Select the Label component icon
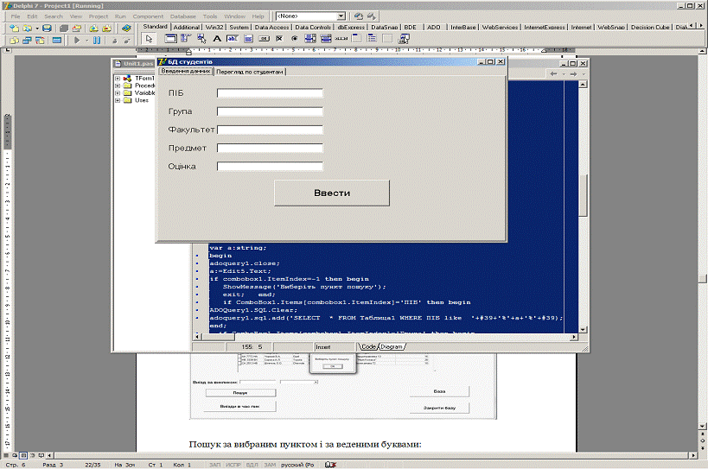This screenshot has width=708, height=469. [x=217, y=39]
